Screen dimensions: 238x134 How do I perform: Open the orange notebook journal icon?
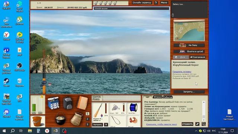(82, 103)
